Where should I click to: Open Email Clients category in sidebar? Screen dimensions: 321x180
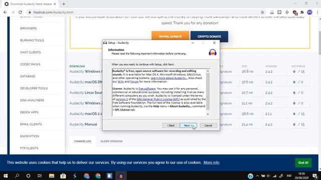31,124
